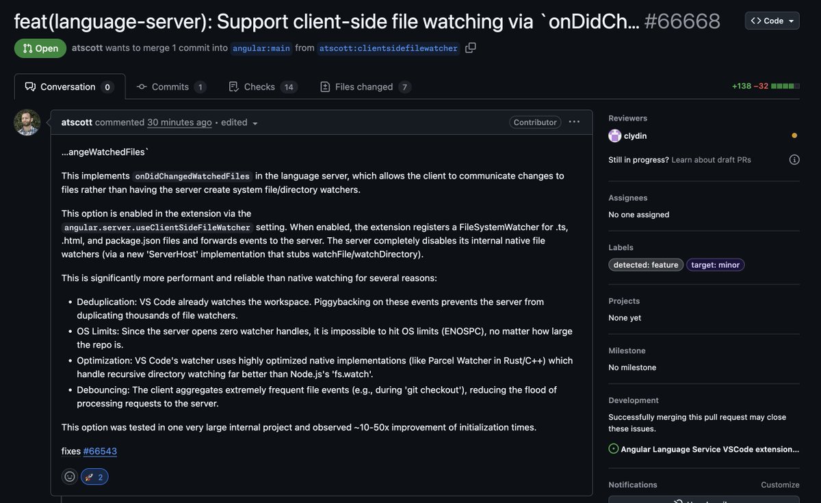Click clydin's reviewer avatar
Viewport: 821px width, 503px height.
coord(614,135)
